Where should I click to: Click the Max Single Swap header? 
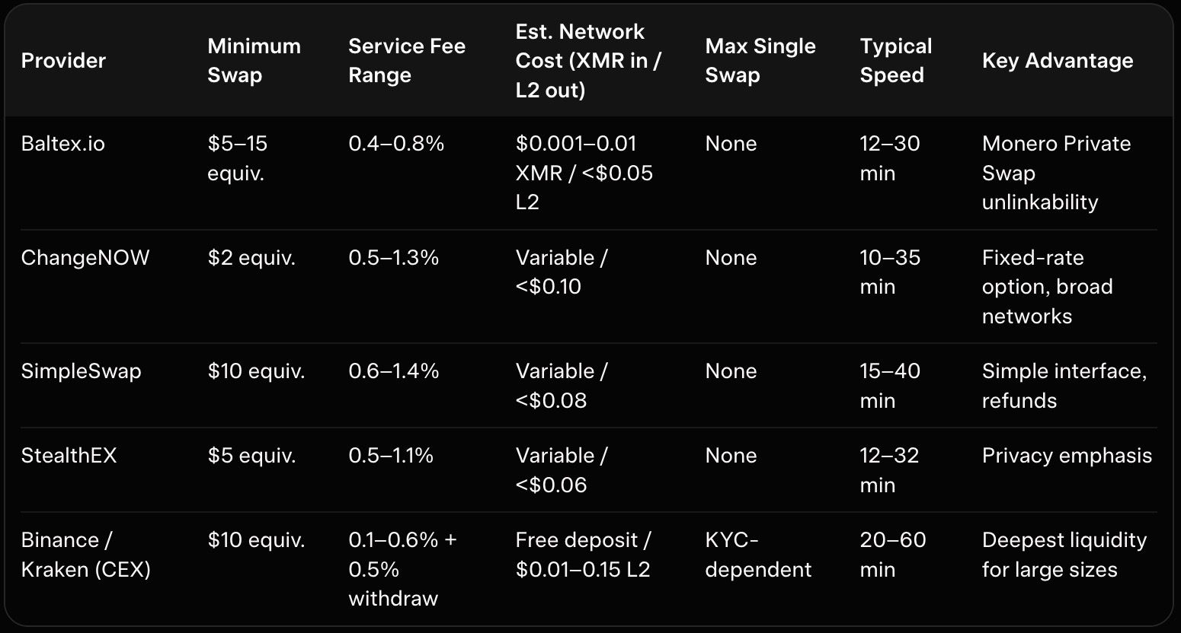760,61
